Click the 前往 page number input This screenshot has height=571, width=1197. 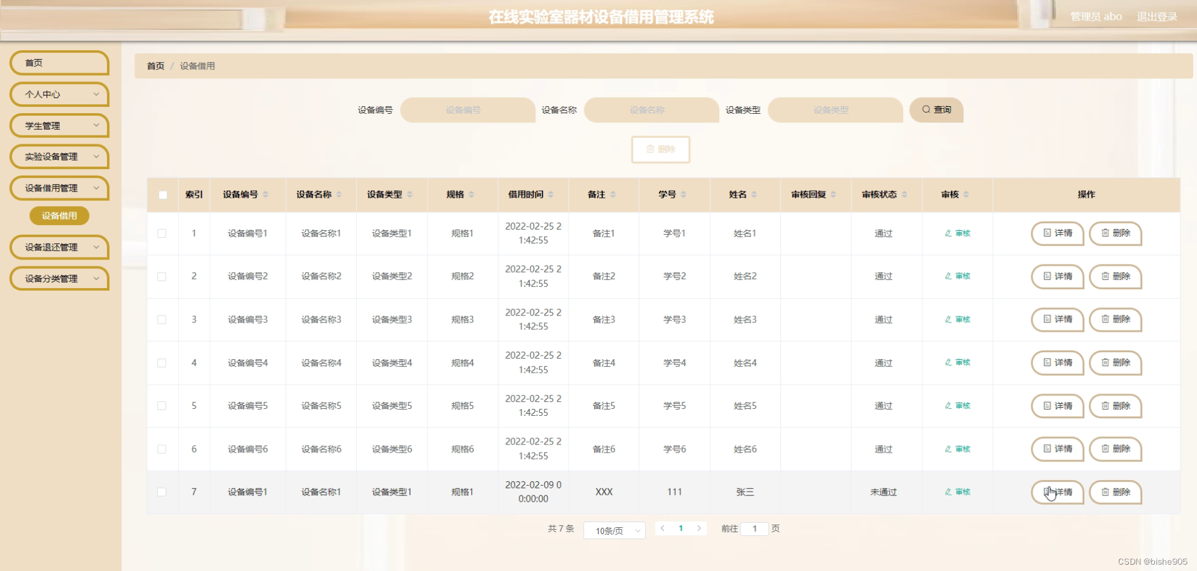[755, 528]
